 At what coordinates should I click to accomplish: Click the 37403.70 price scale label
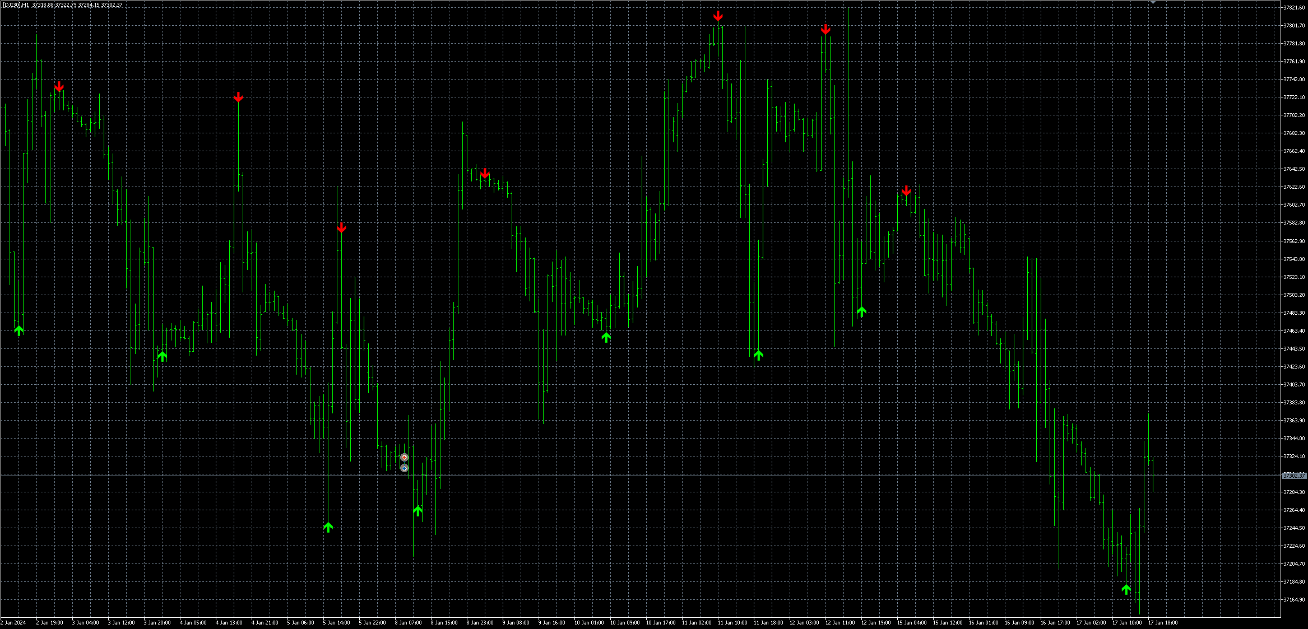coord(1294,385)
